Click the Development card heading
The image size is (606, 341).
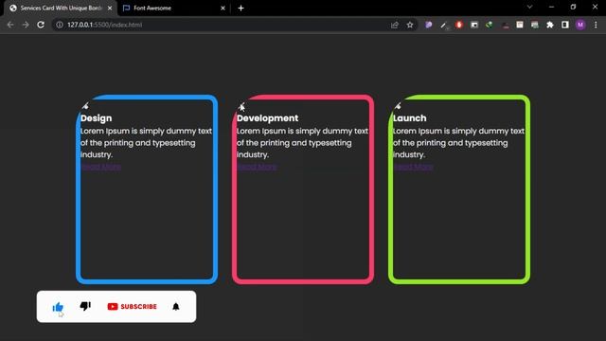tap(267, 117)
